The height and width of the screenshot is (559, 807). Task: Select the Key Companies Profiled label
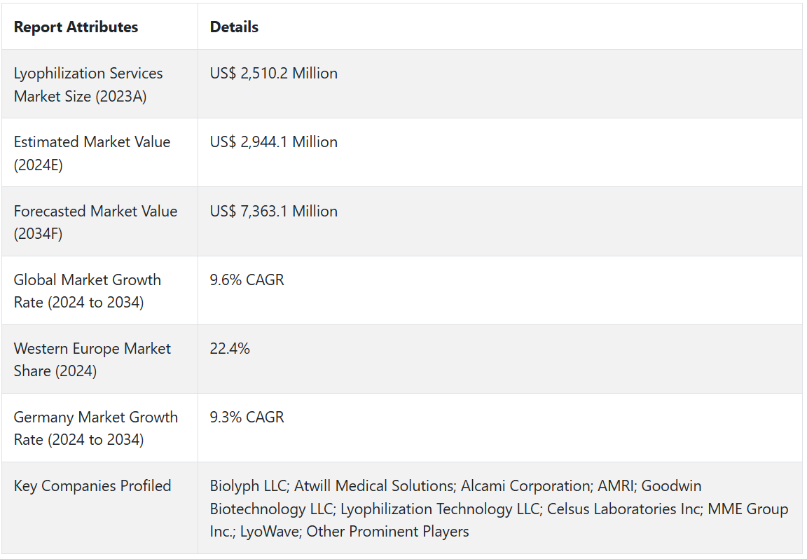tap(92, 486)
